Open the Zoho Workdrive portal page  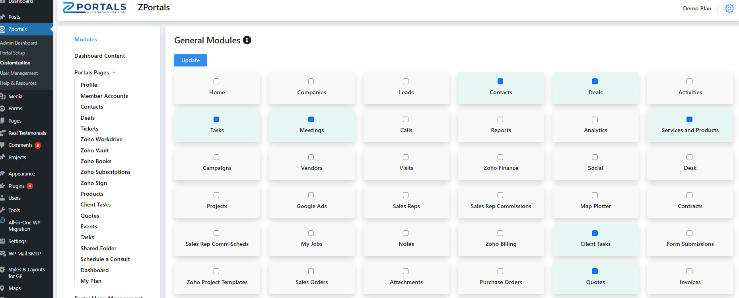[101, 139]
